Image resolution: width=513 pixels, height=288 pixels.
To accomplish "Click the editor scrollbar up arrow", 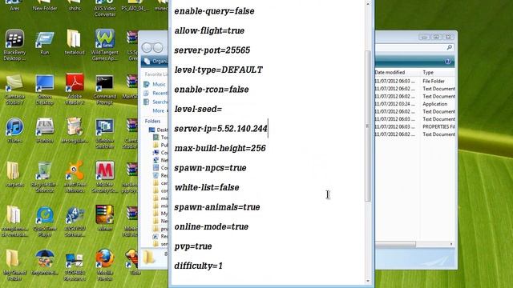I will tap(368, 4).
